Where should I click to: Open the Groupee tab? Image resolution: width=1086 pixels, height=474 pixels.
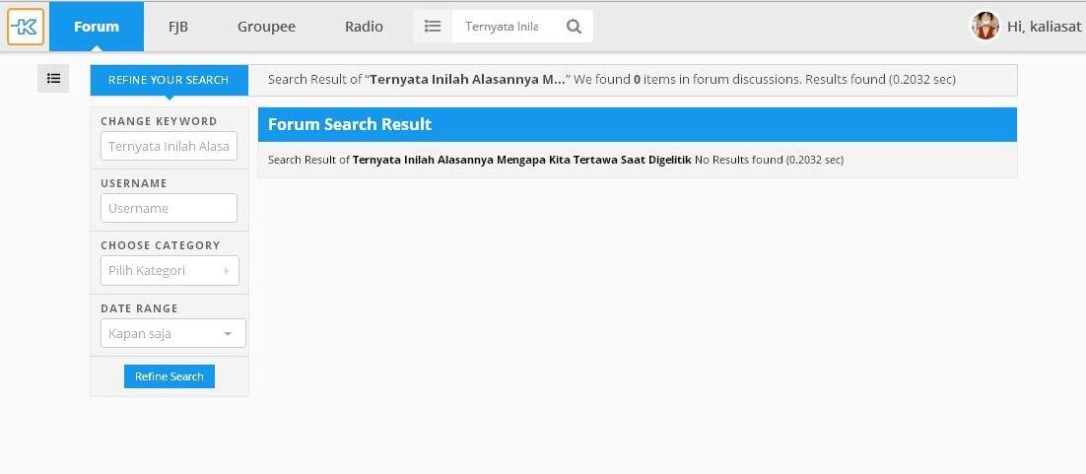click(x=267, y=27)
